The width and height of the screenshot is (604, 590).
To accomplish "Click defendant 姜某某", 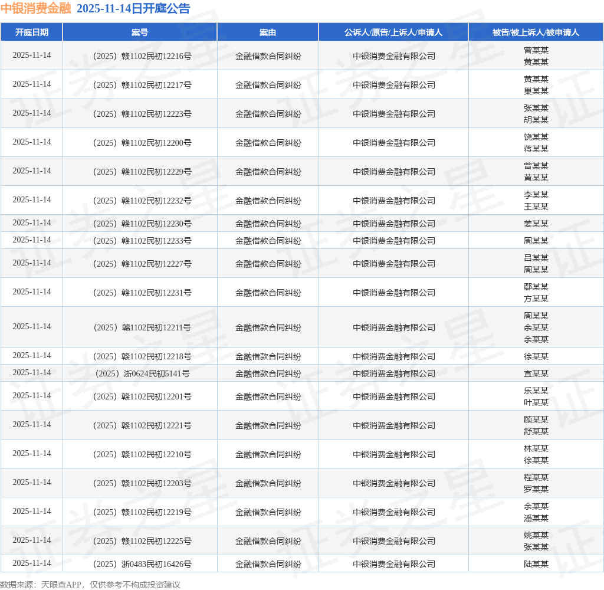I will 536,224.
